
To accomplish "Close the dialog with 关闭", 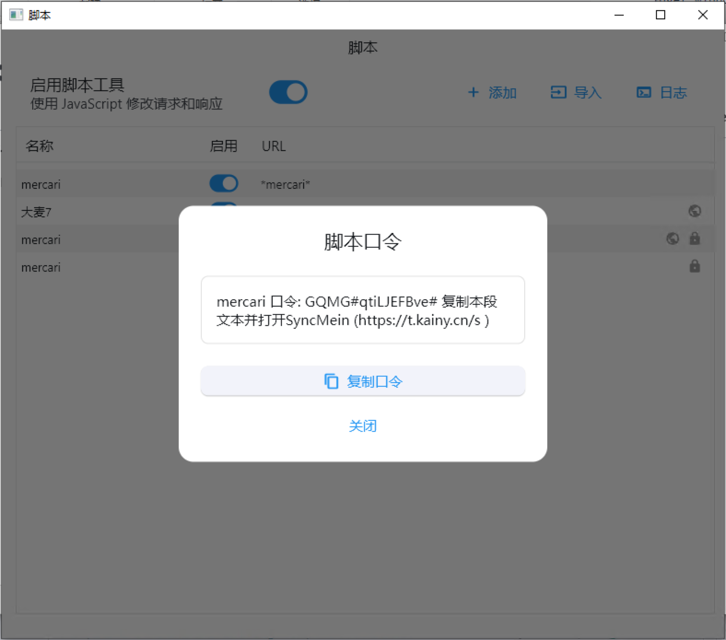I will point(363,426).
